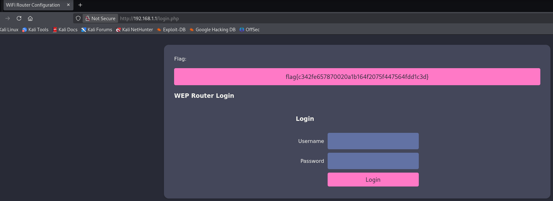Viewport: 553px width, 201px height.
Task: Click the WEP Router Login heading
Action: coord(204,96)
